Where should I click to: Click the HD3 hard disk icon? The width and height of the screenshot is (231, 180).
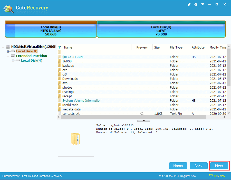(x=8, y=46)
